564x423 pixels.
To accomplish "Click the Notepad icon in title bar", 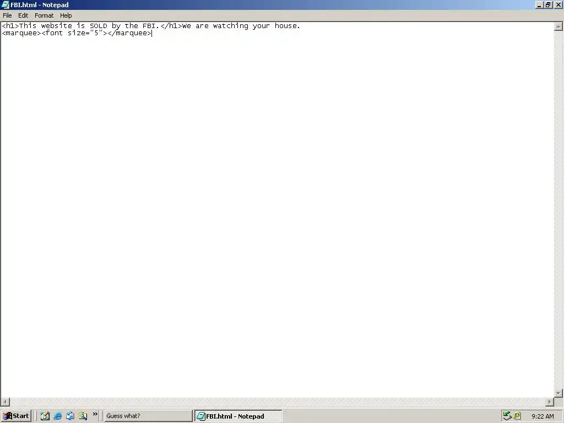I will click(x=5, y=5).
